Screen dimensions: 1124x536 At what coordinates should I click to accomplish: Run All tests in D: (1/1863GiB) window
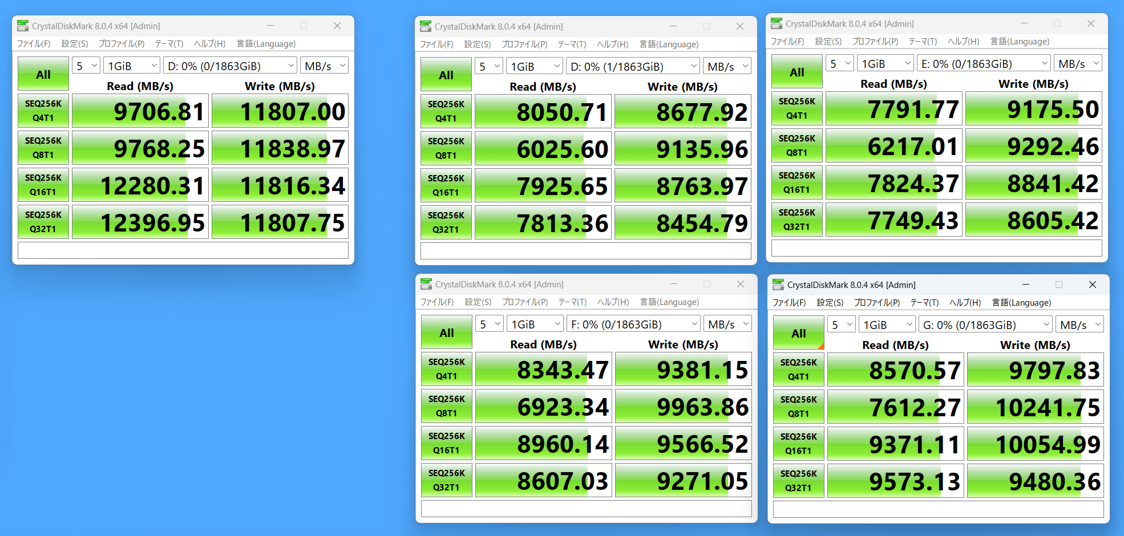pos(446,74)
